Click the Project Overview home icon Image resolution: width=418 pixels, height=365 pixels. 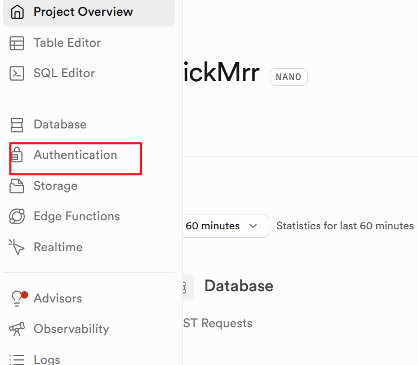(17, 12)
